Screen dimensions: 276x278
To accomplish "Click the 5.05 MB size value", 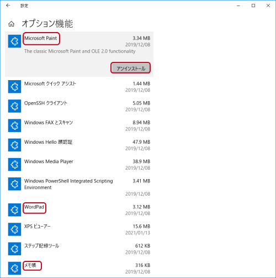I will point(141,103).
